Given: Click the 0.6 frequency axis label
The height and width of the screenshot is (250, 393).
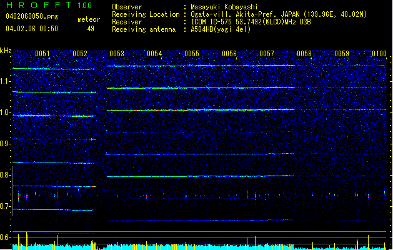Looking at the screenshot, I should click(4, 237).
